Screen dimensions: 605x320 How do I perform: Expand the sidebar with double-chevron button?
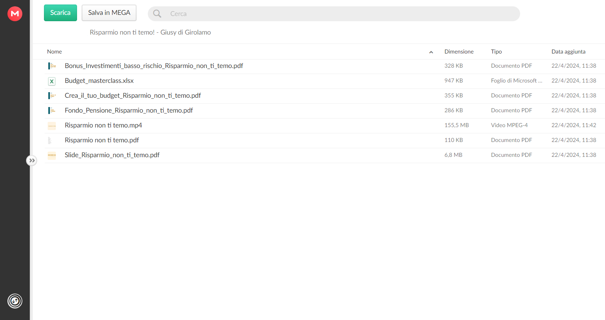(x=32, y=161)
